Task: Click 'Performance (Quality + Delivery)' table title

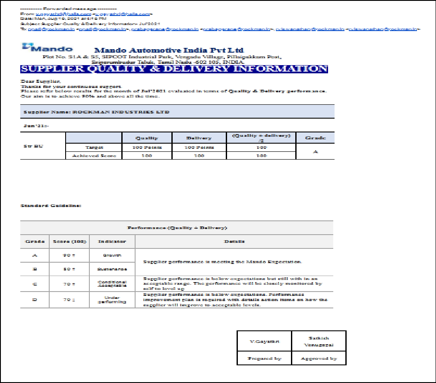Action: [x=177, y=228]
